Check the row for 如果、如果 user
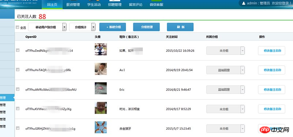 [x=18, y=50]
